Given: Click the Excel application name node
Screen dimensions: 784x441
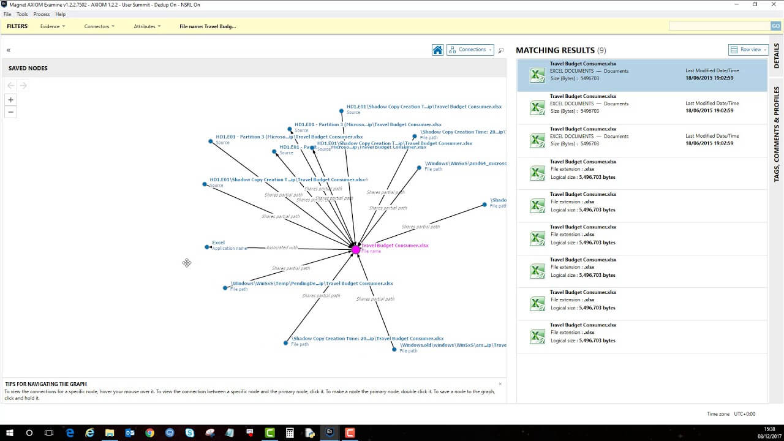Looking at the screenshot, I should [x=207, y=247].
